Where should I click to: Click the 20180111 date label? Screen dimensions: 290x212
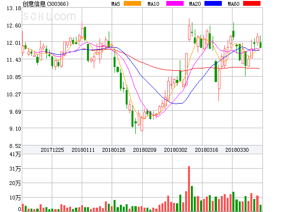83,150
